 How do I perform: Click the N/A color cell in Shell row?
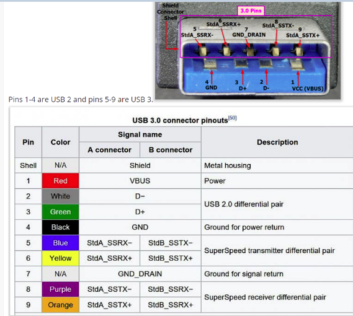pyautogui.click(x=60, y=165)
